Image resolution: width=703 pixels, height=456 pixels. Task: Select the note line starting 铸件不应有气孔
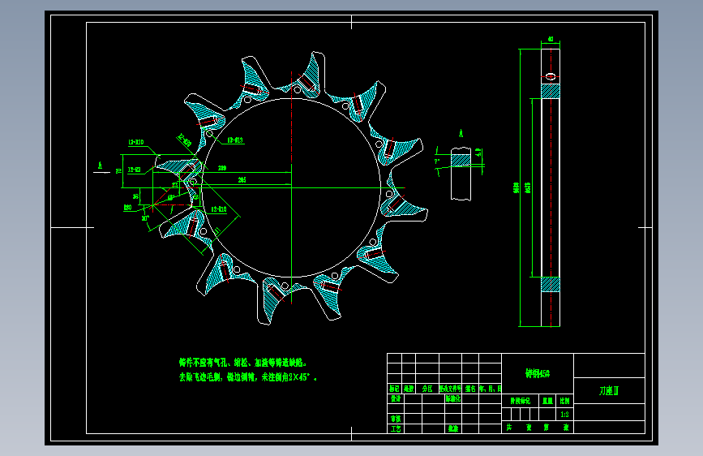tap(242, 362)
